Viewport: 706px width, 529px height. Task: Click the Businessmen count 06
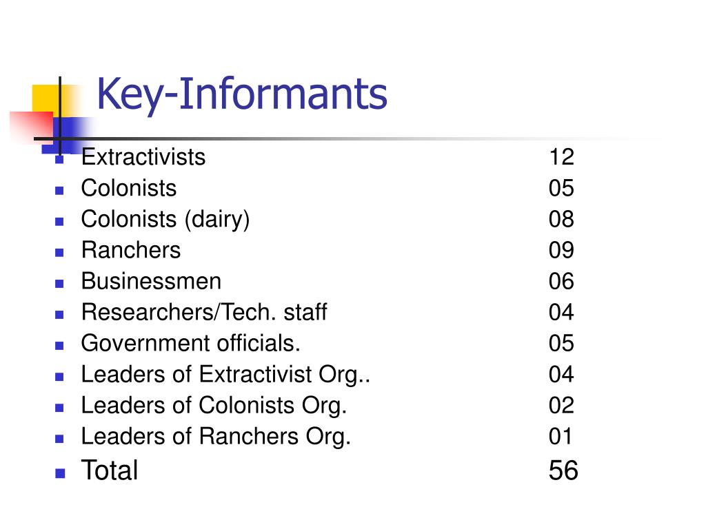coord(561,281)
